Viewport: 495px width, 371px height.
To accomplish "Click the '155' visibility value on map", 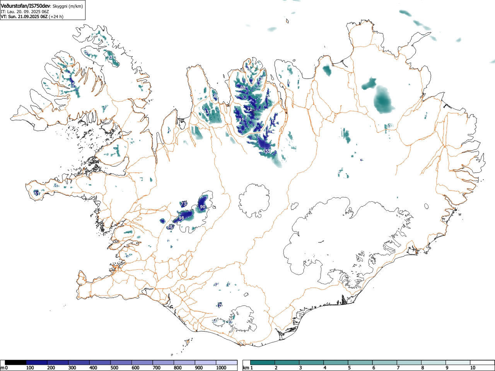I will click(267, 151).
